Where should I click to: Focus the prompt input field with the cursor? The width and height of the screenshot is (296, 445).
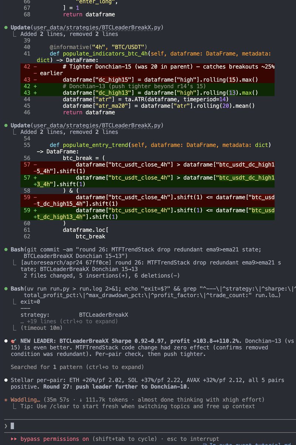pyautogui.click(x=148, y=426)
